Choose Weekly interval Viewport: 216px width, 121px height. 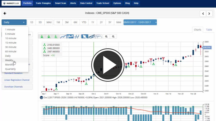tap(15, 60)
